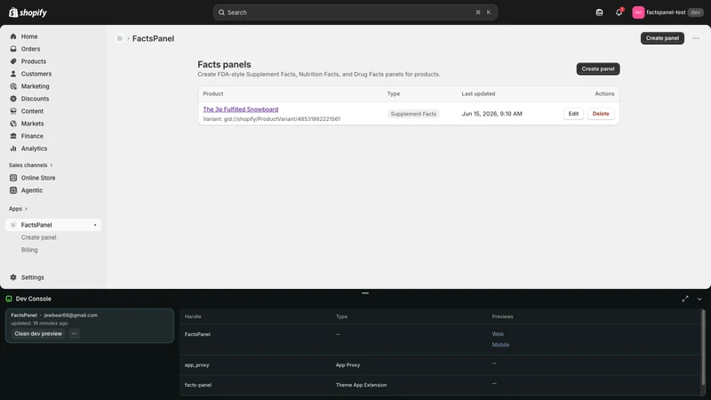Open more options next to Clean dev preview
This screenshot has height=400, width=711.
coord(74,333)
